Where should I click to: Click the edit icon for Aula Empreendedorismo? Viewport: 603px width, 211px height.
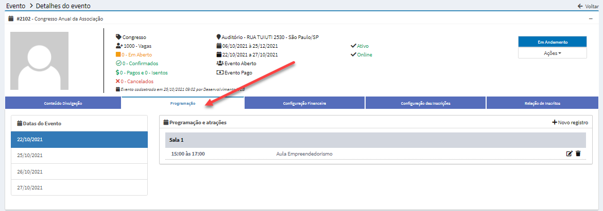pos(569,154)
